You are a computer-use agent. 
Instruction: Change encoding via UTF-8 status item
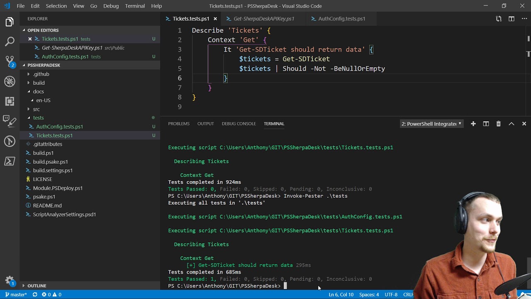(391, 294)
